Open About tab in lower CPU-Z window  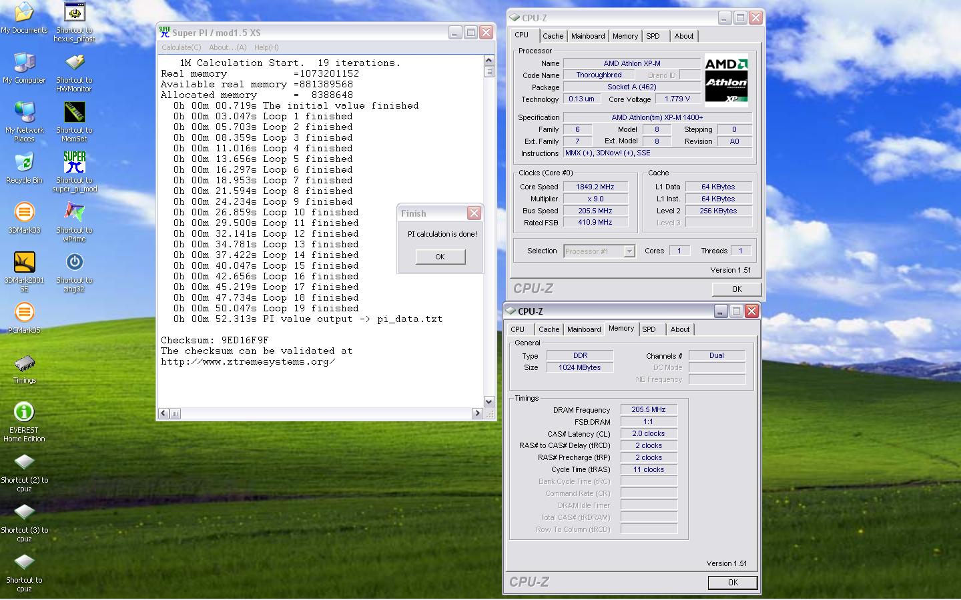coord(679,329)
